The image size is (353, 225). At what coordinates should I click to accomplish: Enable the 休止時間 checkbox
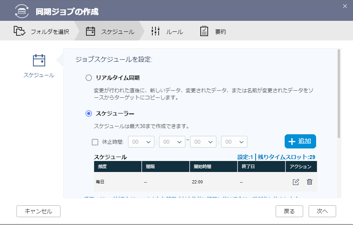pos(95,142)
